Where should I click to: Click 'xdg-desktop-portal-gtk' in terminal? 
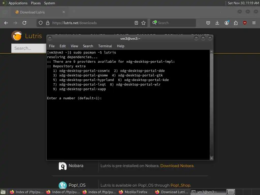140,75
